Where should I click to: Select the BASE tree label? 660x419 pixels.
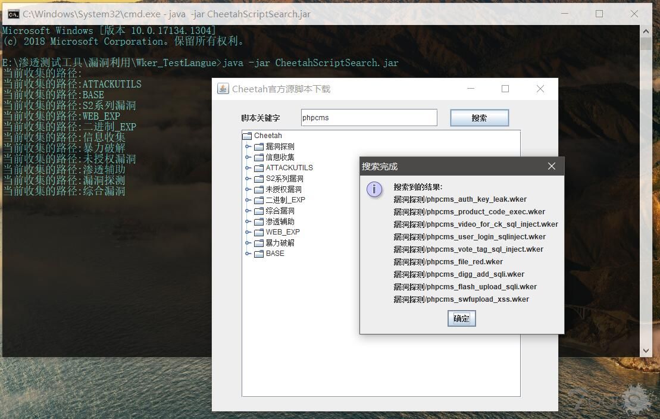275,254
